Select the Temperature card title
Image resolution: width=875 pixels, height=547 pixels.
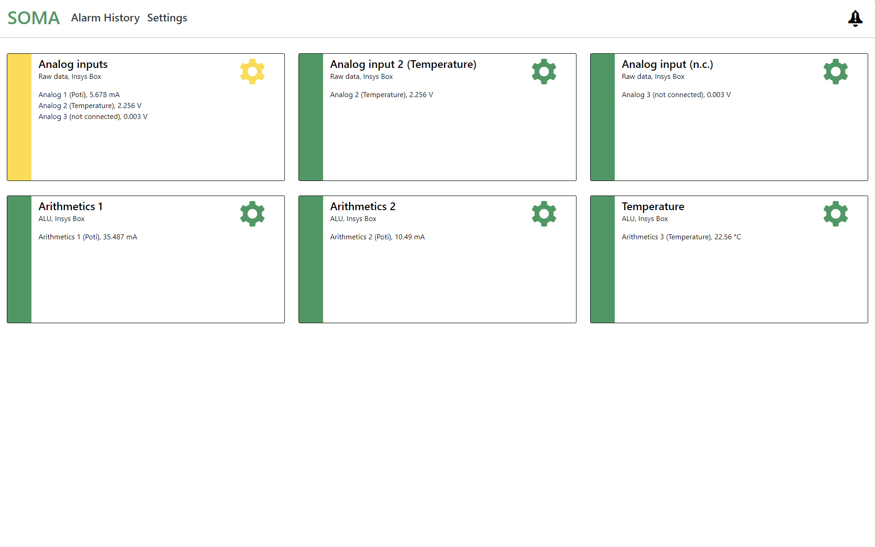click(653, 206)
